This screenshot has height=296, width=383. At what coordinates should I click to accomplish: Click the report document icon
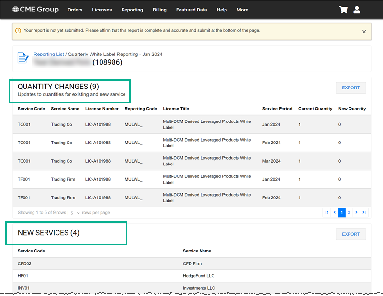pyautogui.click(x=23, y=58)
